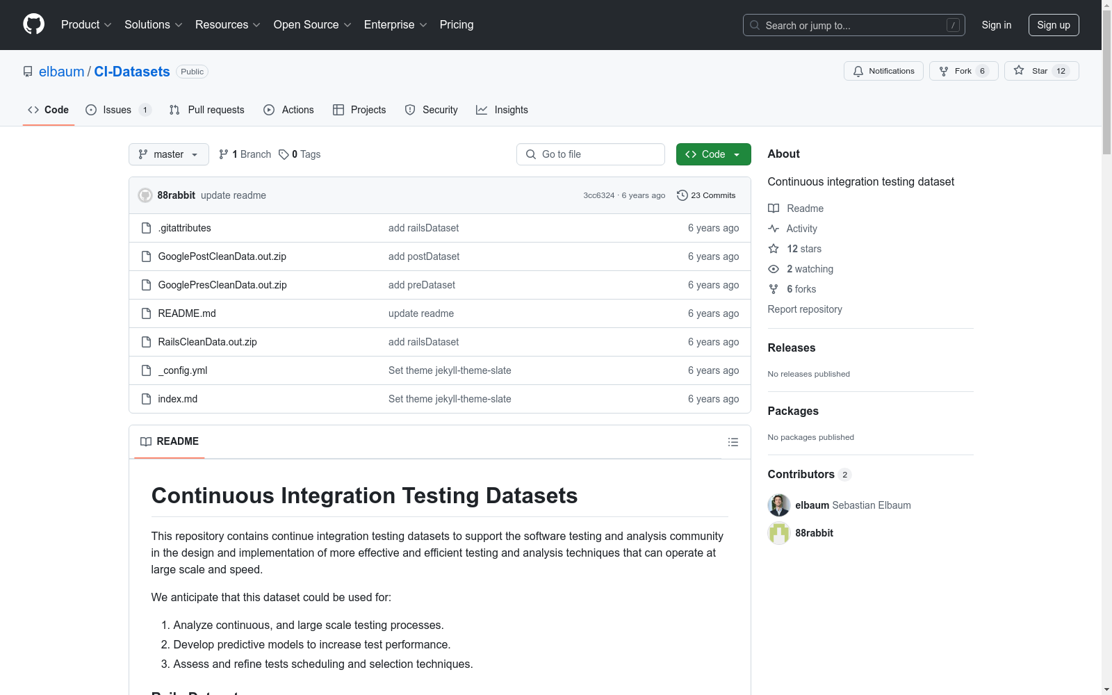Expand the Open Source menu
1112x695 pixels.
click(313, 25)
